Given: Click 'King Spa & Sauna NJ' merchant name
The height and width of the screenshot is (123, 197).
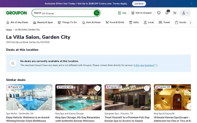Looking at the screenshot, I should 164,113.
